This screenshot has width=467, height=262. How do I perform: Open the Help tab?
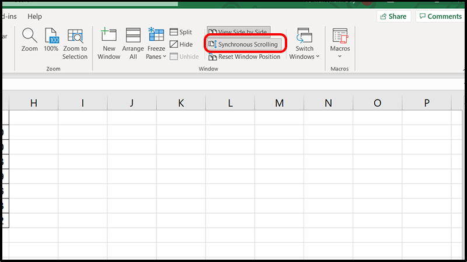point(34,16)
